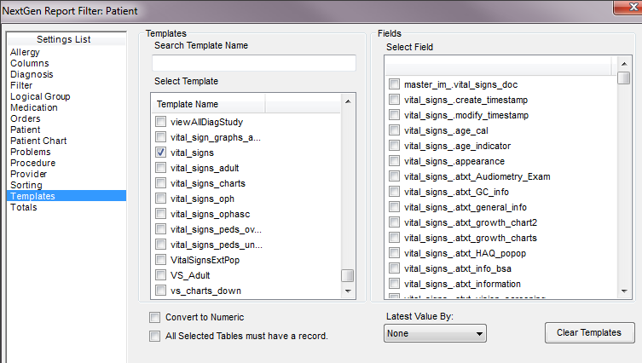Check vital_signs_.atxt_Audiometry_Exam field checkbox

pyautogui.click(x=394, y=176)
